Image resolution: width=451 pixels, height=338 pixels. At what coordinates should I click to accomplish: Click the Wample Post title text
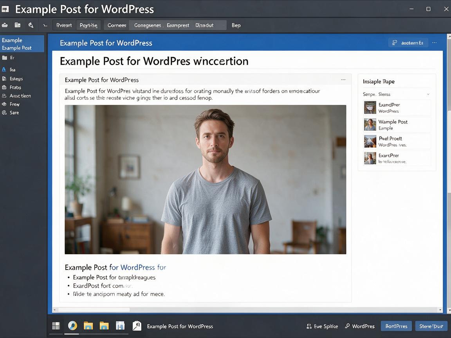tap(393, 122)
